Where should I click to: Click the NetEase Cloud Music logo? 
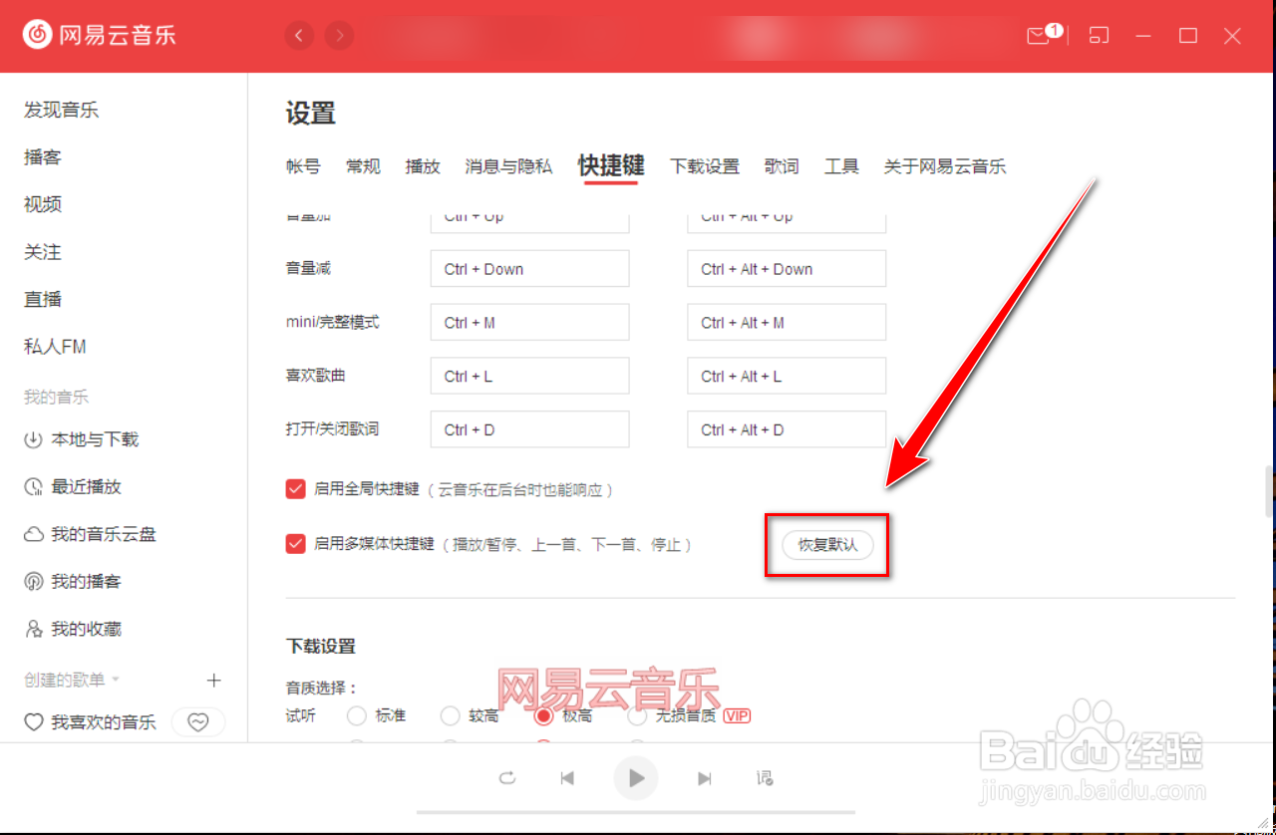[100, 36]
